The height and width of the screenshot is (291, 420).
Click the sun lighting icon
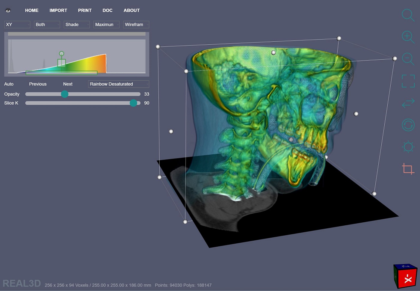point(408,147)
